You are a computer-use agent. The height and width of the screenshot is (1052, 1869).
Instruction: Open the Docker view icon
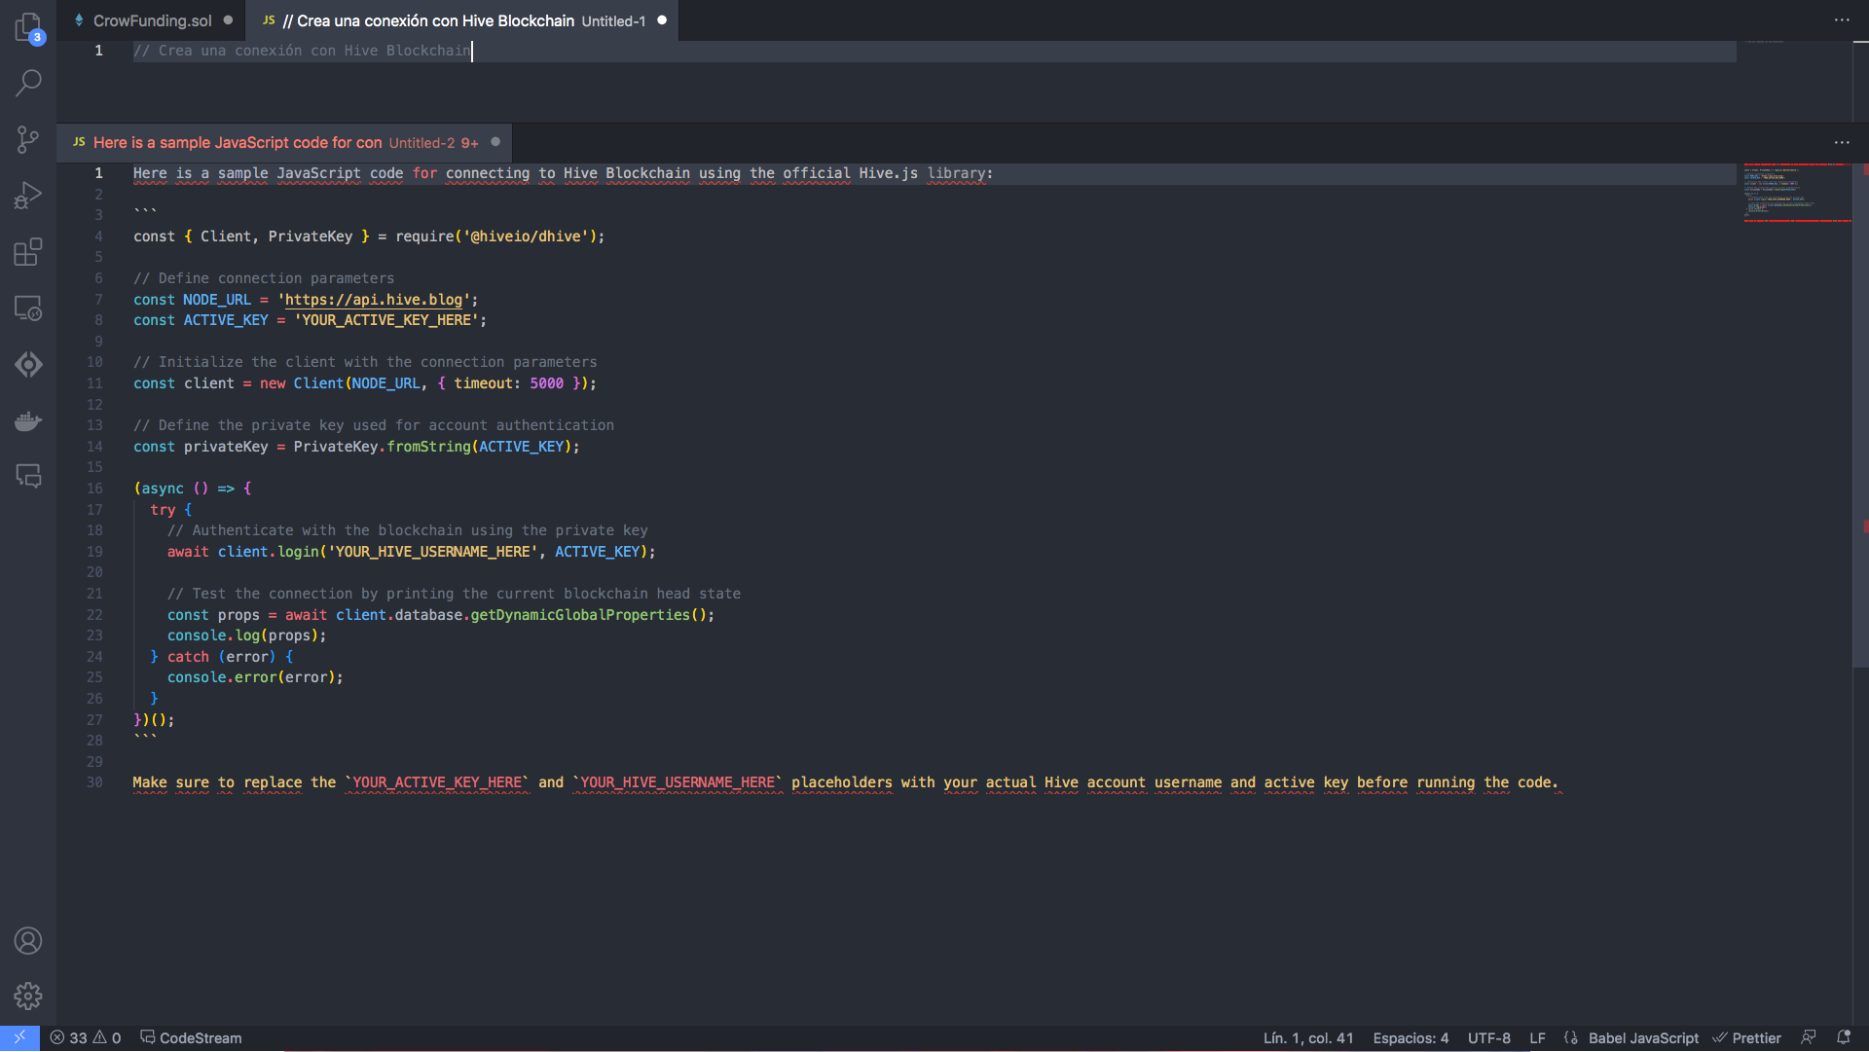(x=28, y=421)
